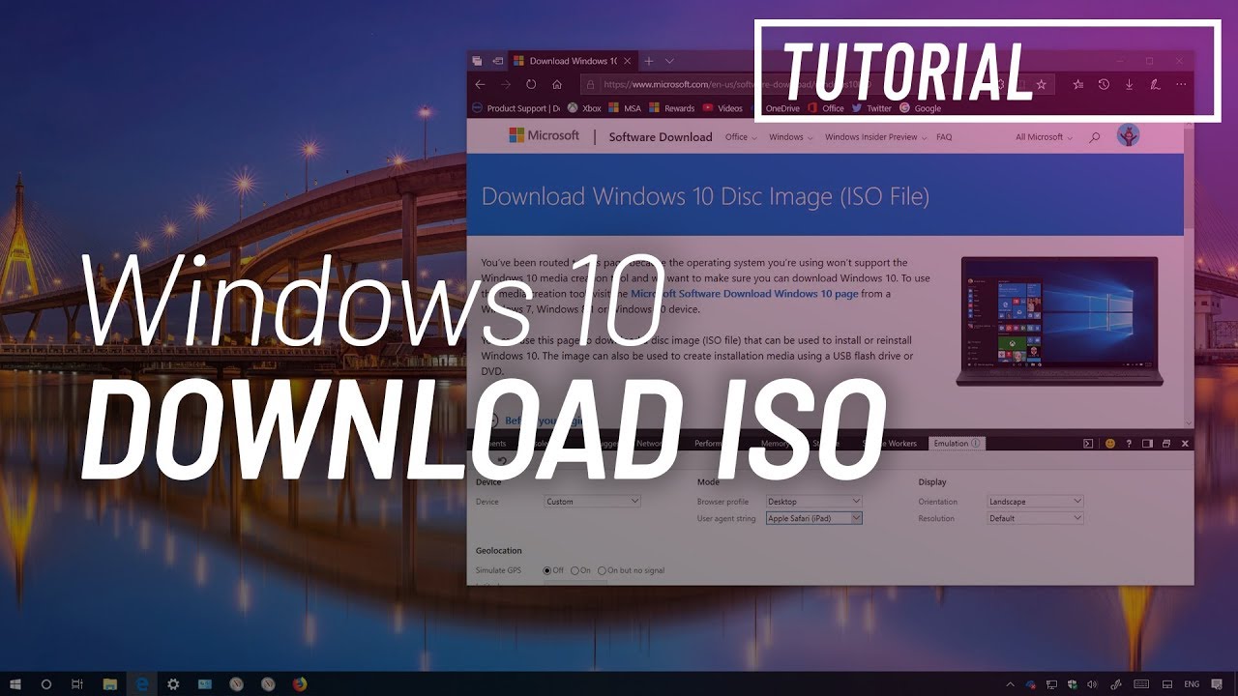Open the Edge downloads icon
Screen dimensions: 1238x696
(1129, 84)
